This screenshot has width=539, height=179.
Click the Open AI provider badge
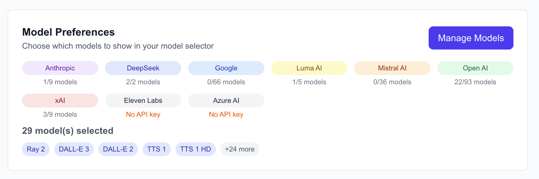(475, 68)
